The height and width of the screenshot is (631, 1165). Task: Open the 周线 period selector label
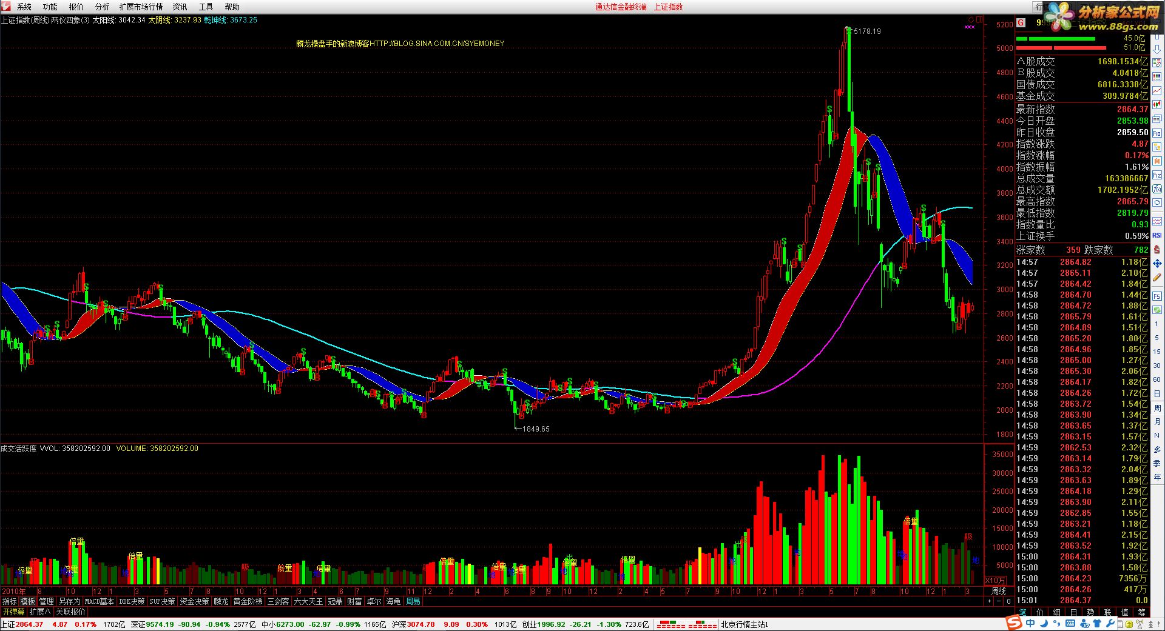pyautogui.click(x=999, y=590)
